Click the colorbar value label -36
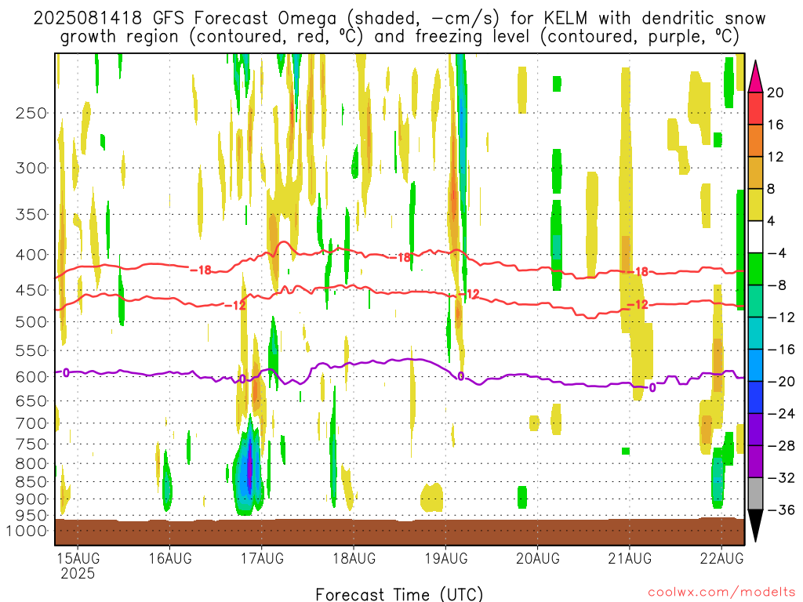 (x=781, y=510)
